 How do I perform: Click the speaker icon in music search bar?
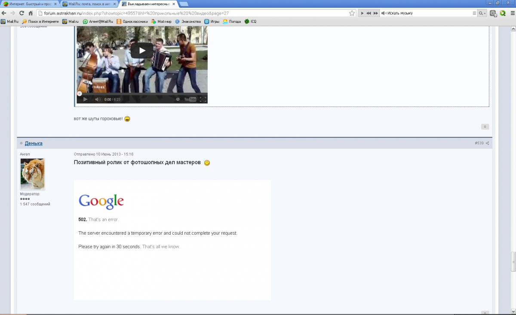pos(384,13)
